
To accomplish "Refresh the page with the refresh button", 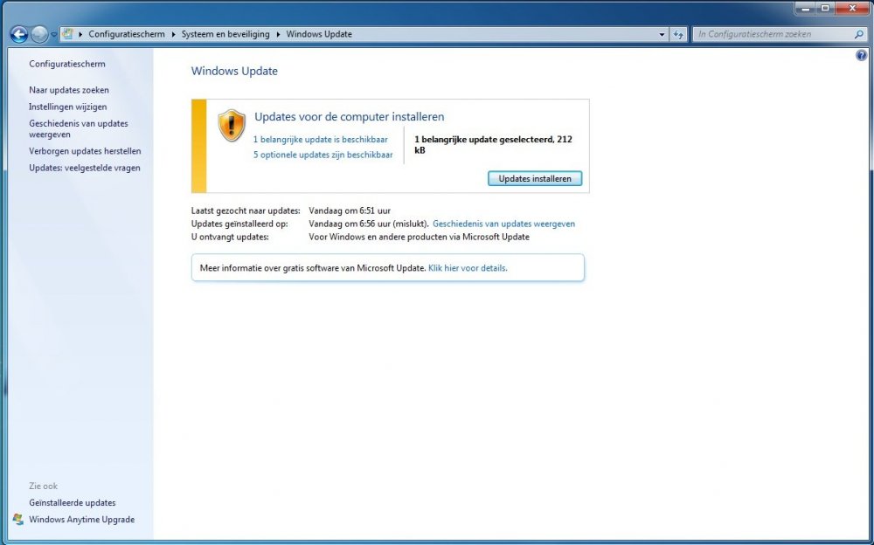I will click(678, 35).
